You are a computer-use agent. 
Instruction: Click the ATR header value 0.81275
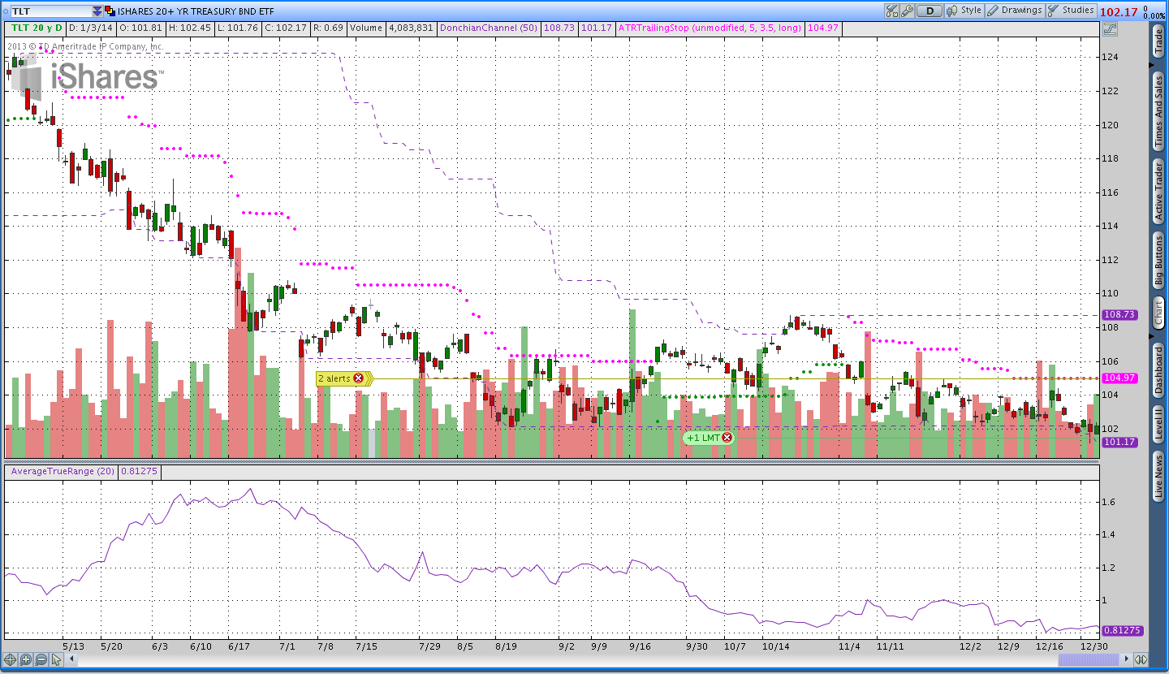139,471
